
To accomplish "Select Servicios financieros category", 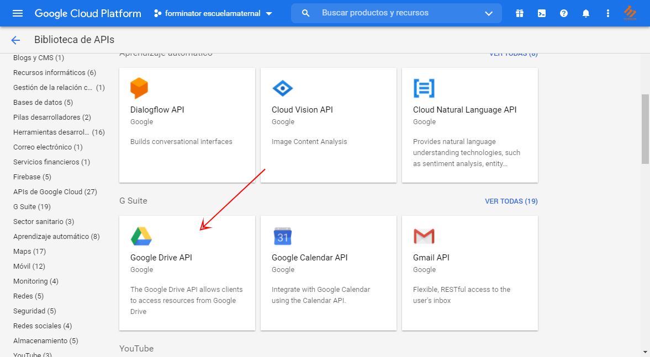I will coord(51,162).
